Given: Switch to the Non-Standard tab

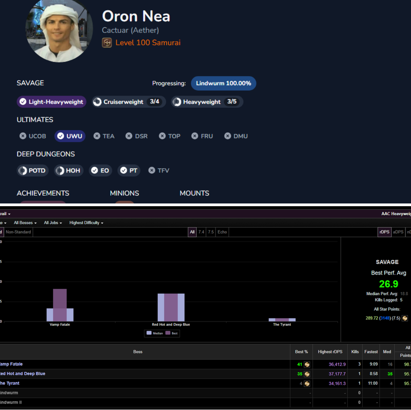Looking at the screenshot, I should (18, 232).
